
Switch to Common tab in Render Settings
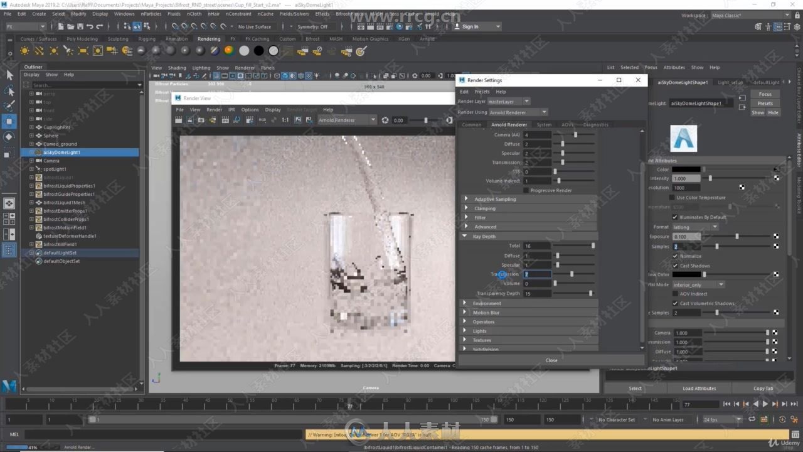pyautogui.click(x=472, y=124)
